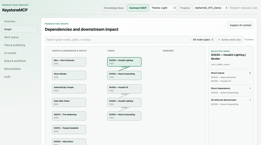The height and width of the screenshot is (145, 261).
Task: Select the Stone Warden node
Action: [x=69, y=75]
